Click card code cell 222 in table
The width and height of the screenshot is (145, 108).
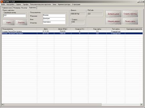click(x=97, y=33)
